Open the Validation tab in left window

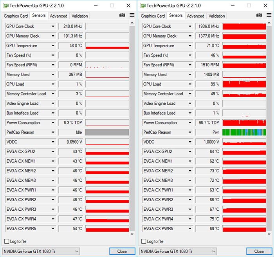(79, 16)
